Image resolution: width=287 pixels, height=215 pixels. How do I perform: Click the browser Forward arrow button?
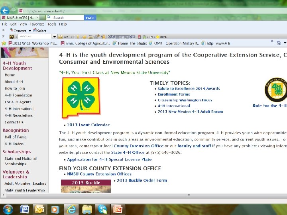[x=13, y=11]
